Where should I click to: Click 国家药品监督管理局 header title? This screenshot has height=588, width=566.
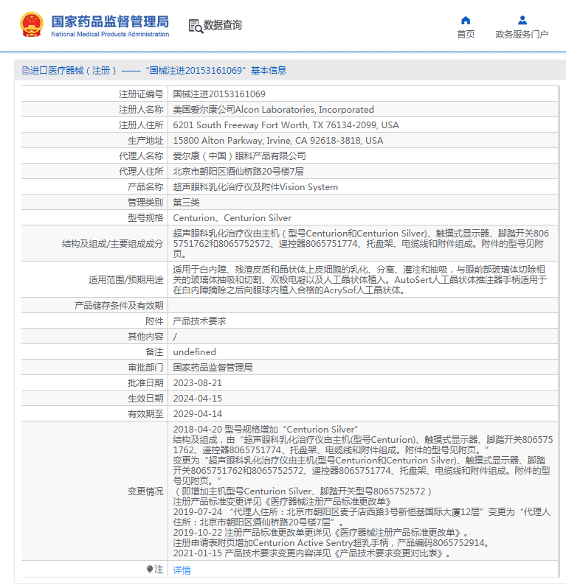click(x=110, y=21)
